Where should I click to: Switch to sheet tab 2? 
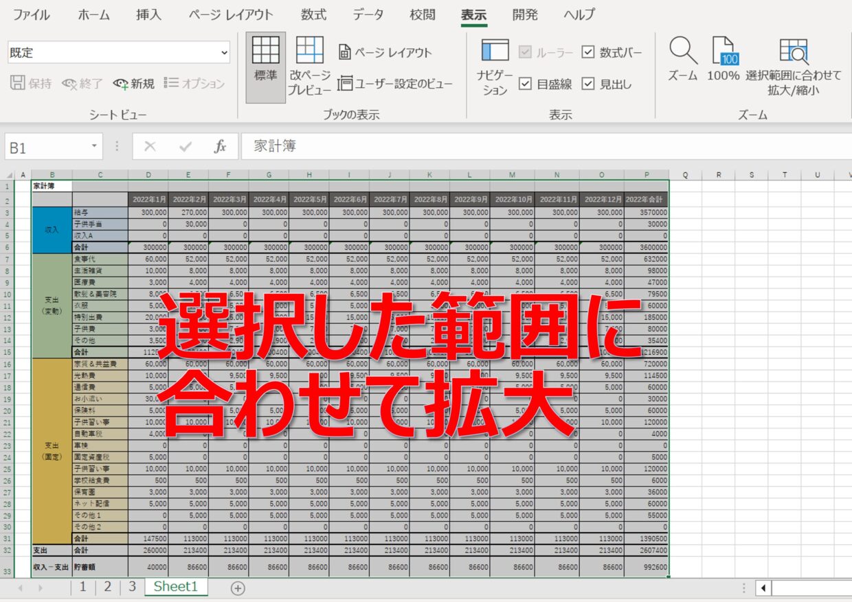pyautogui.click(x=107, y=587)
